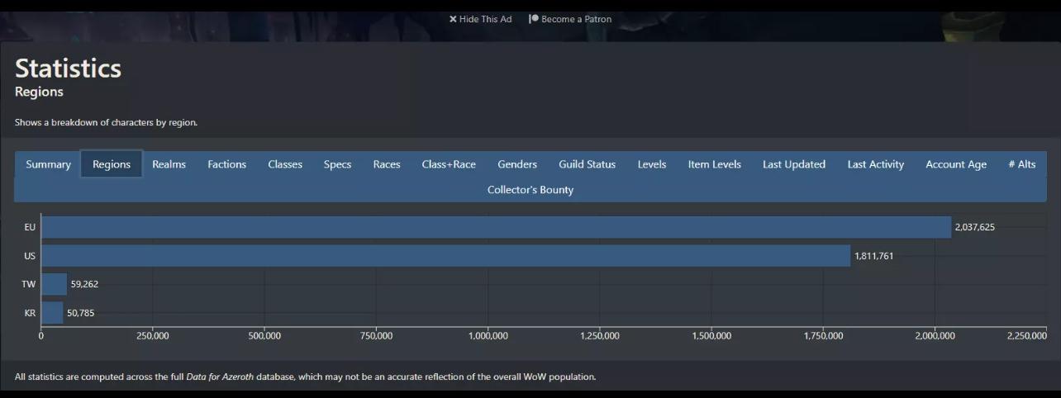Image resolution: width=1061 pixels, height=398 pixels.
Task: Open the Last Activity tab
Action: pyautogui.click(x=875, y=164)
